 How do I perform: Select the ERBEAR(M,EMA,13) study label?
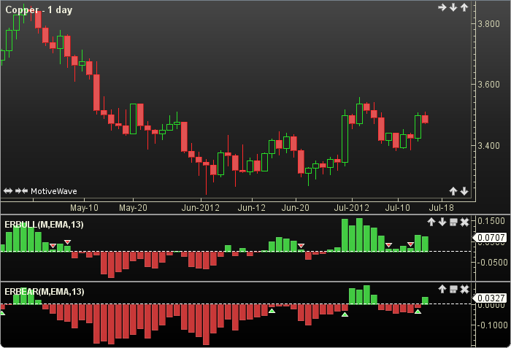click(45, 291)
